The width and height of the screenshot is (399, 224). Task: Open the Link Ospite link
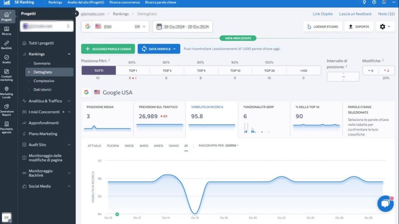323,14
